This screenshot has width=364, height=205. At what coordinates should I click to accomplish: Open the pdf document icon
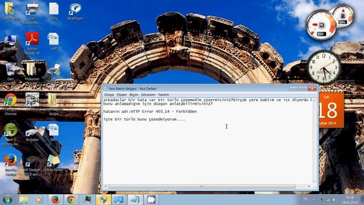click(x=53, y=42)
